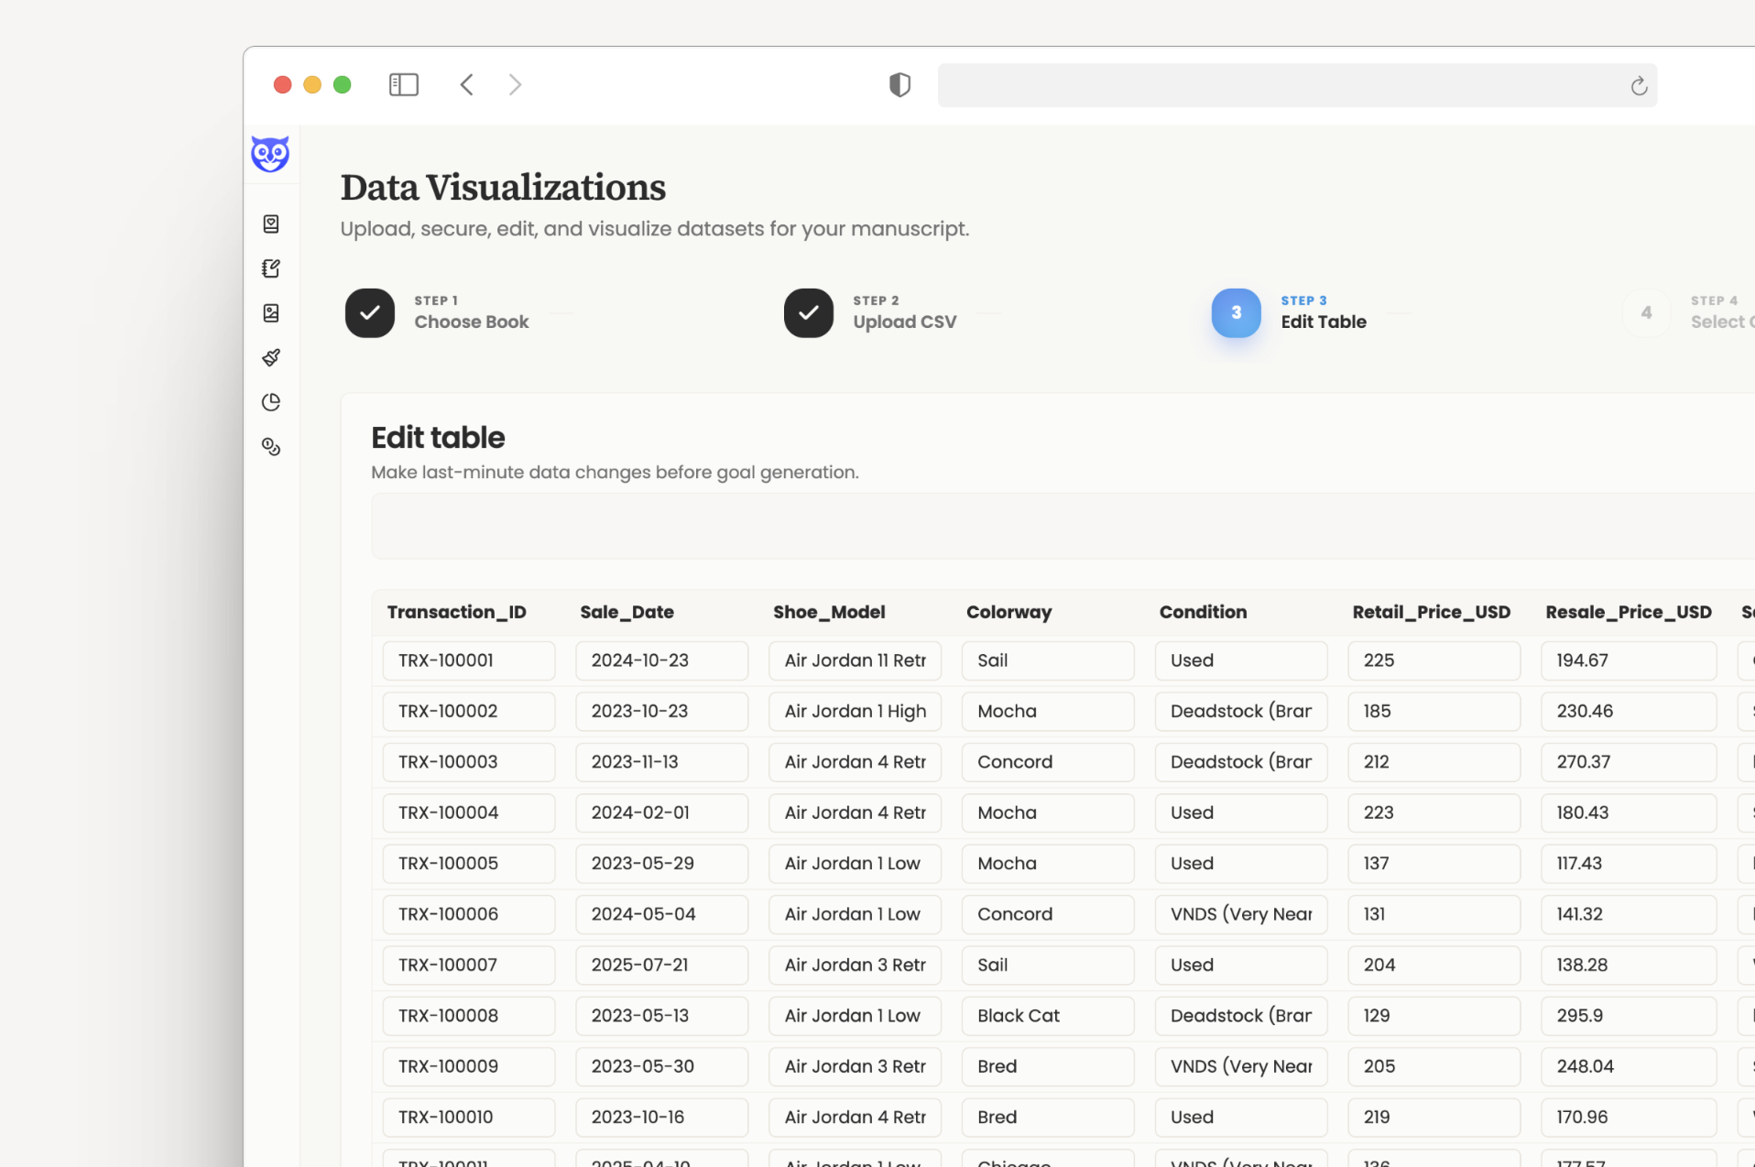
Task: Go back using the browser back arrow
Action: click(x=467, y=85)
